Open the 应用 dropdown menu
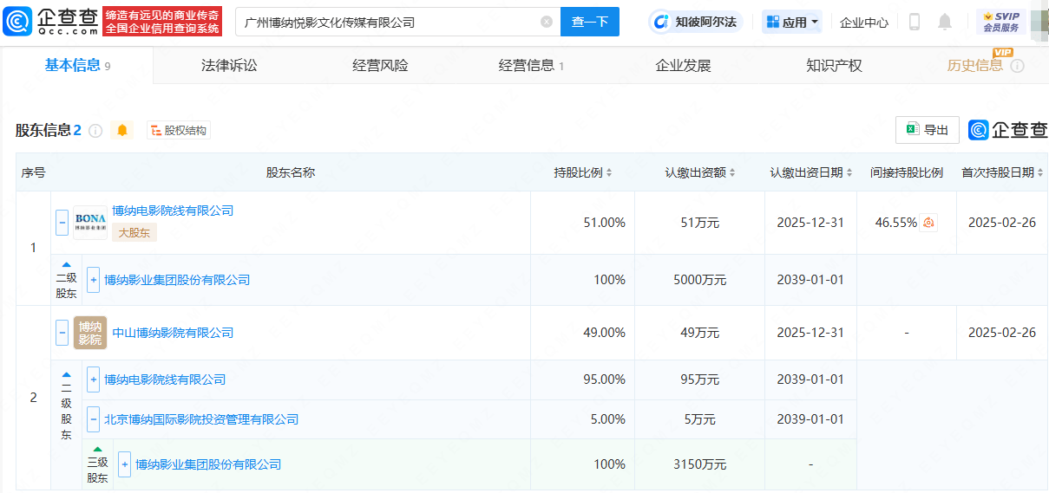This screenshot has height=493, width=1049. click(x=792, y=22)
